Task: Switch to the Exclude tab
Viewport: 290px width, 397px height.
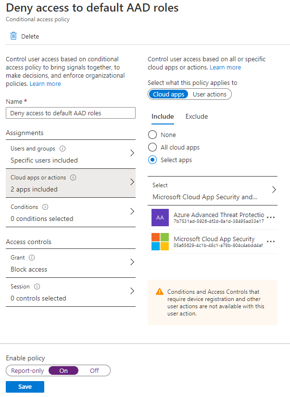Action: pyautogui.click(x=197, y=116)
